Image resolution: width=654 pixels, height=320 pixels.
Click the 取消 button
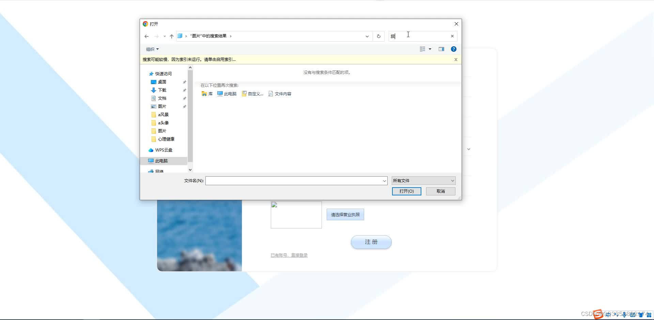440,191
